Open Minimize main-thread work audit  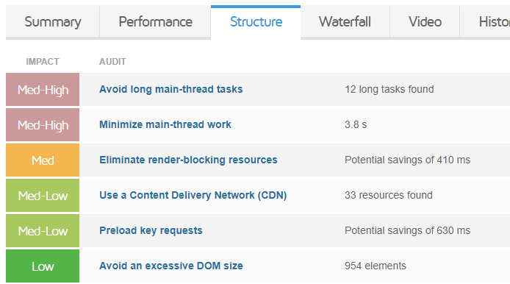(x=165, y=124)
